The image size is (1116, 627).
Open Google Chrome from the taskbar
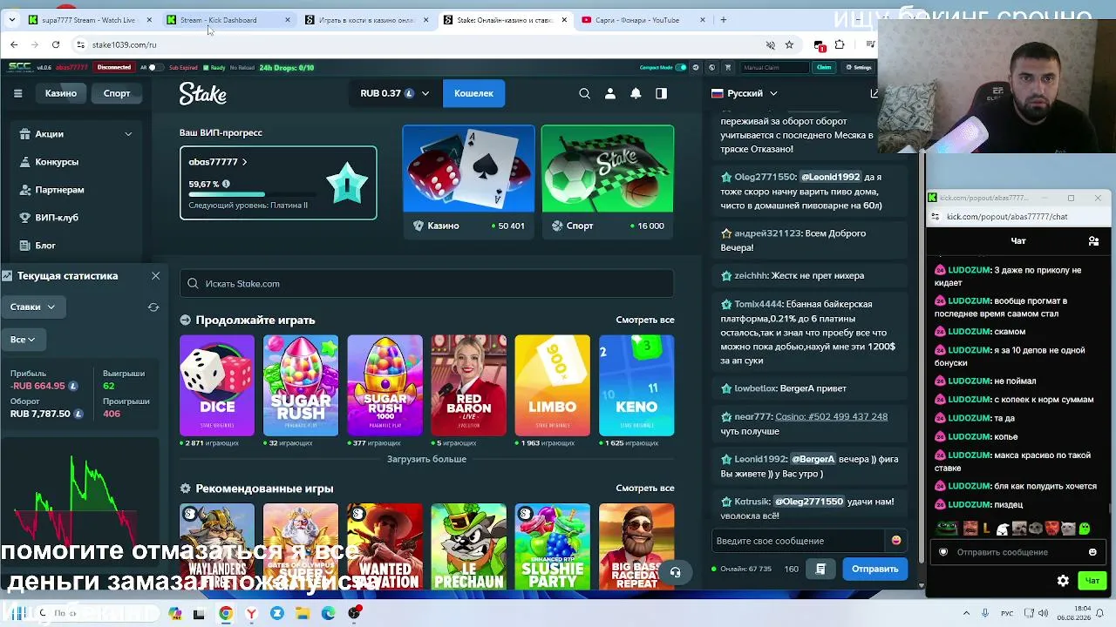[x=226, y=613]
